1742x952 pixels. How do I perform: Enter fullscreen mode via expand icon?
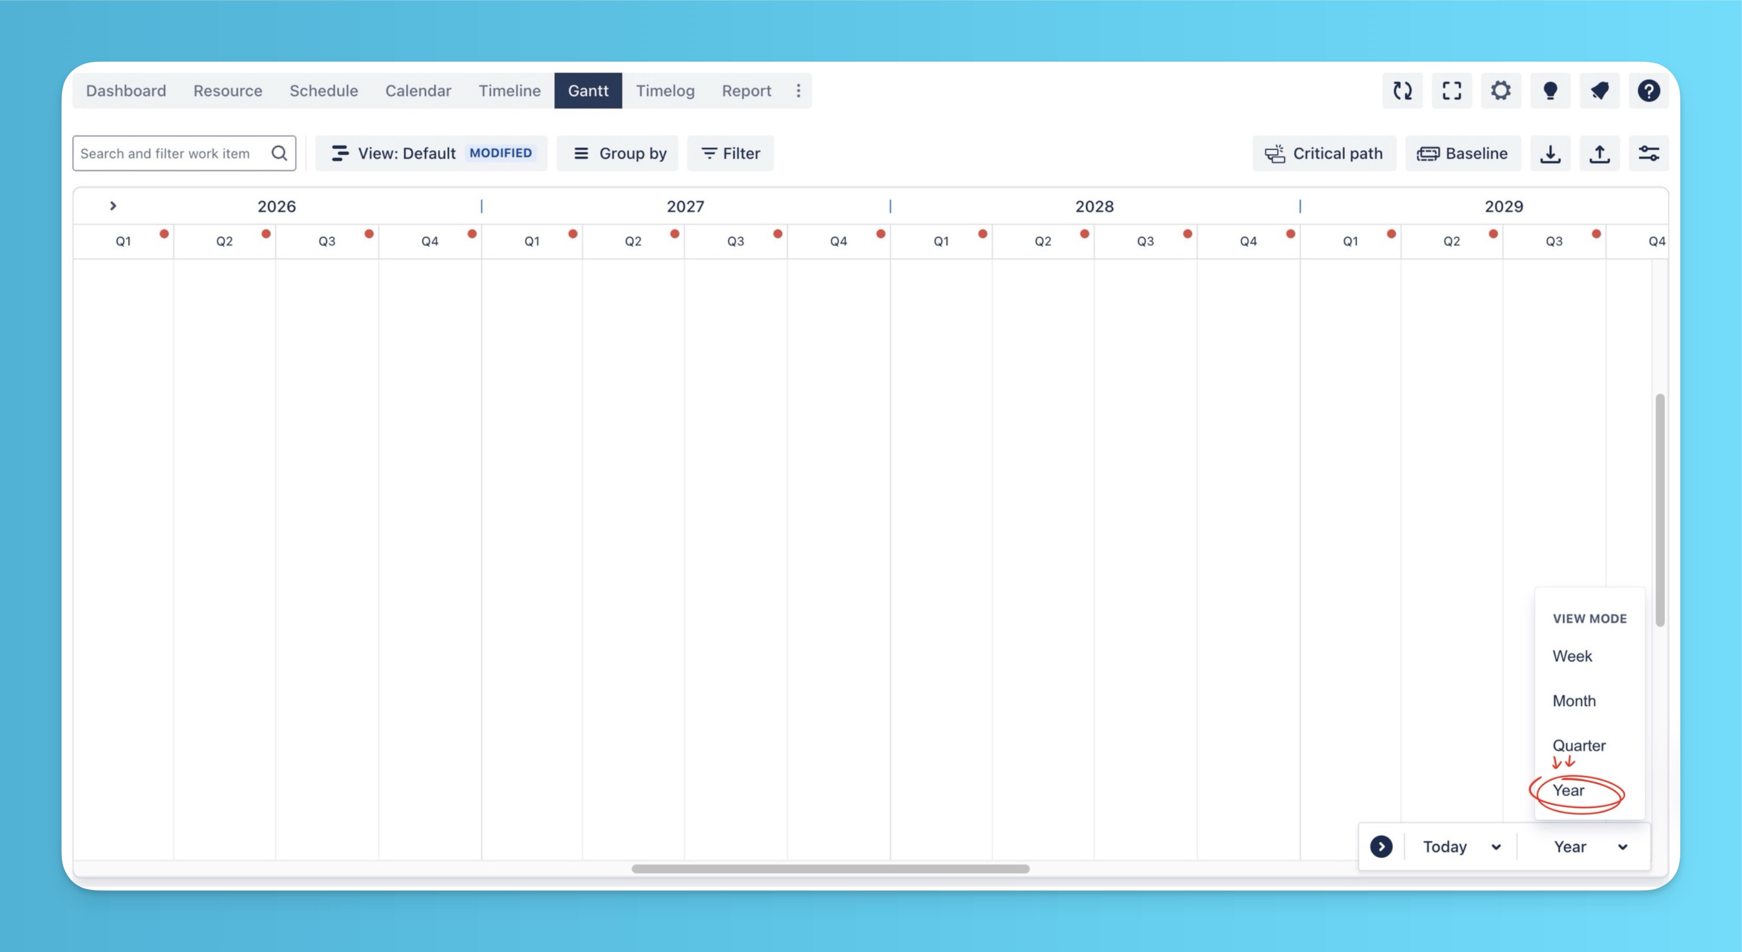(1451, 90)
